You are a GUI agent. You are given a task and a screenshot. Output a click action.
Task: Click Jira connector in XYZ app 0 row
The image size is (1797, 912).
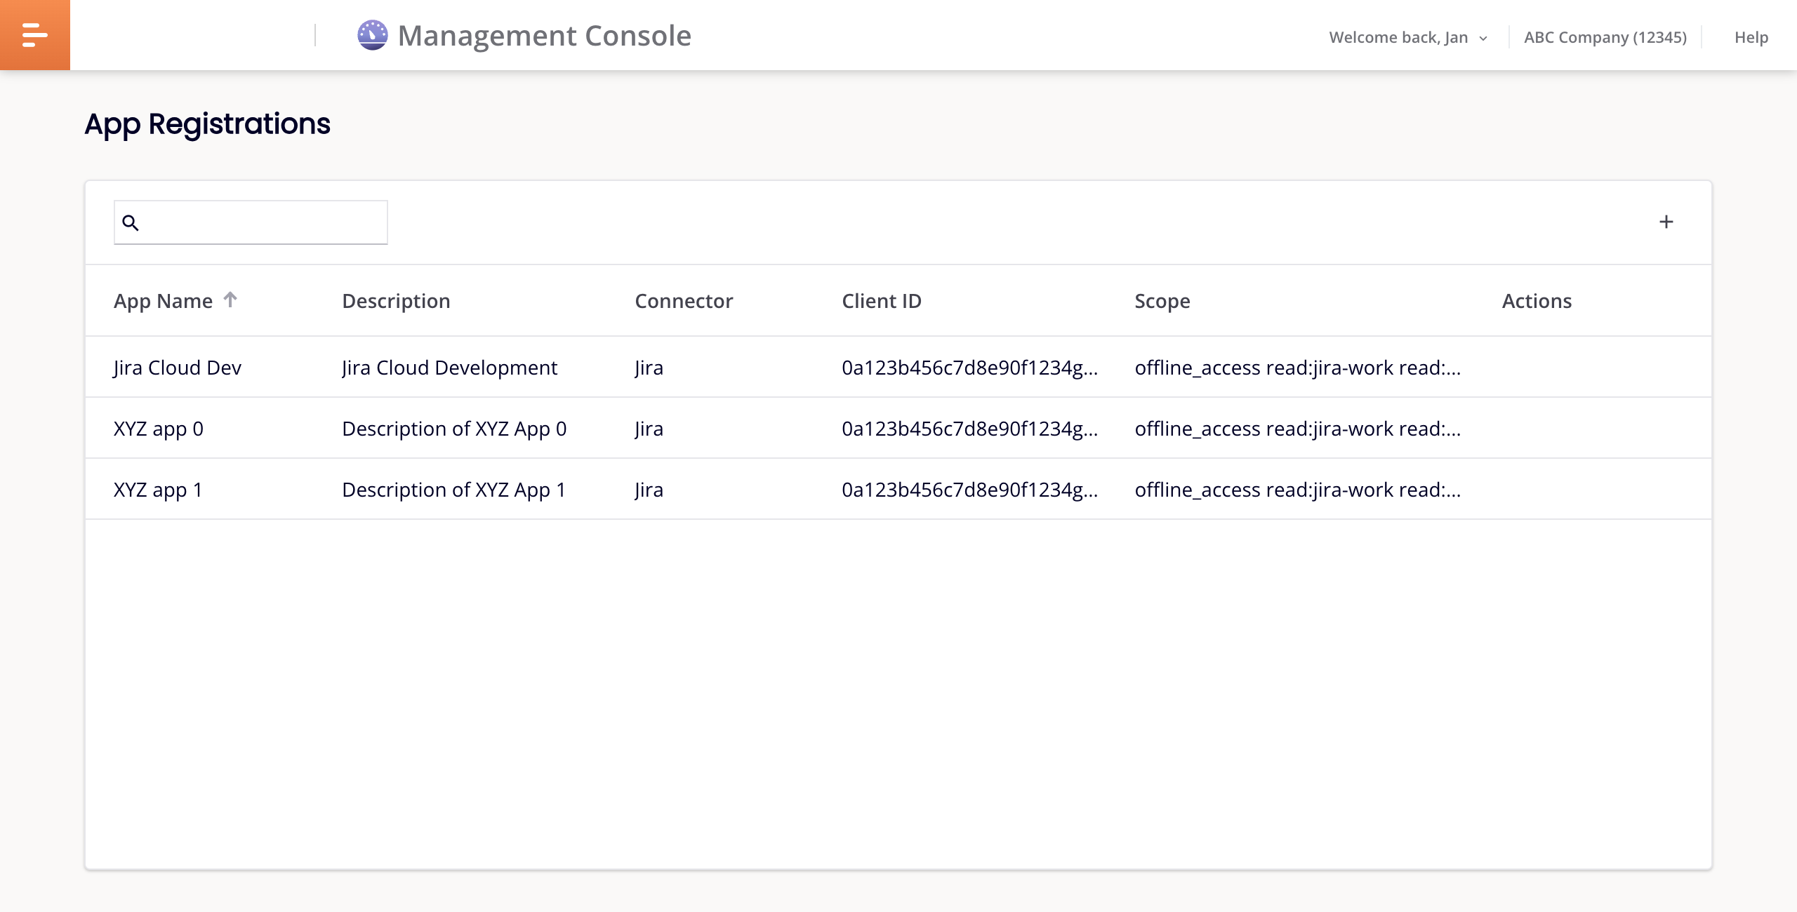point(649,429)
